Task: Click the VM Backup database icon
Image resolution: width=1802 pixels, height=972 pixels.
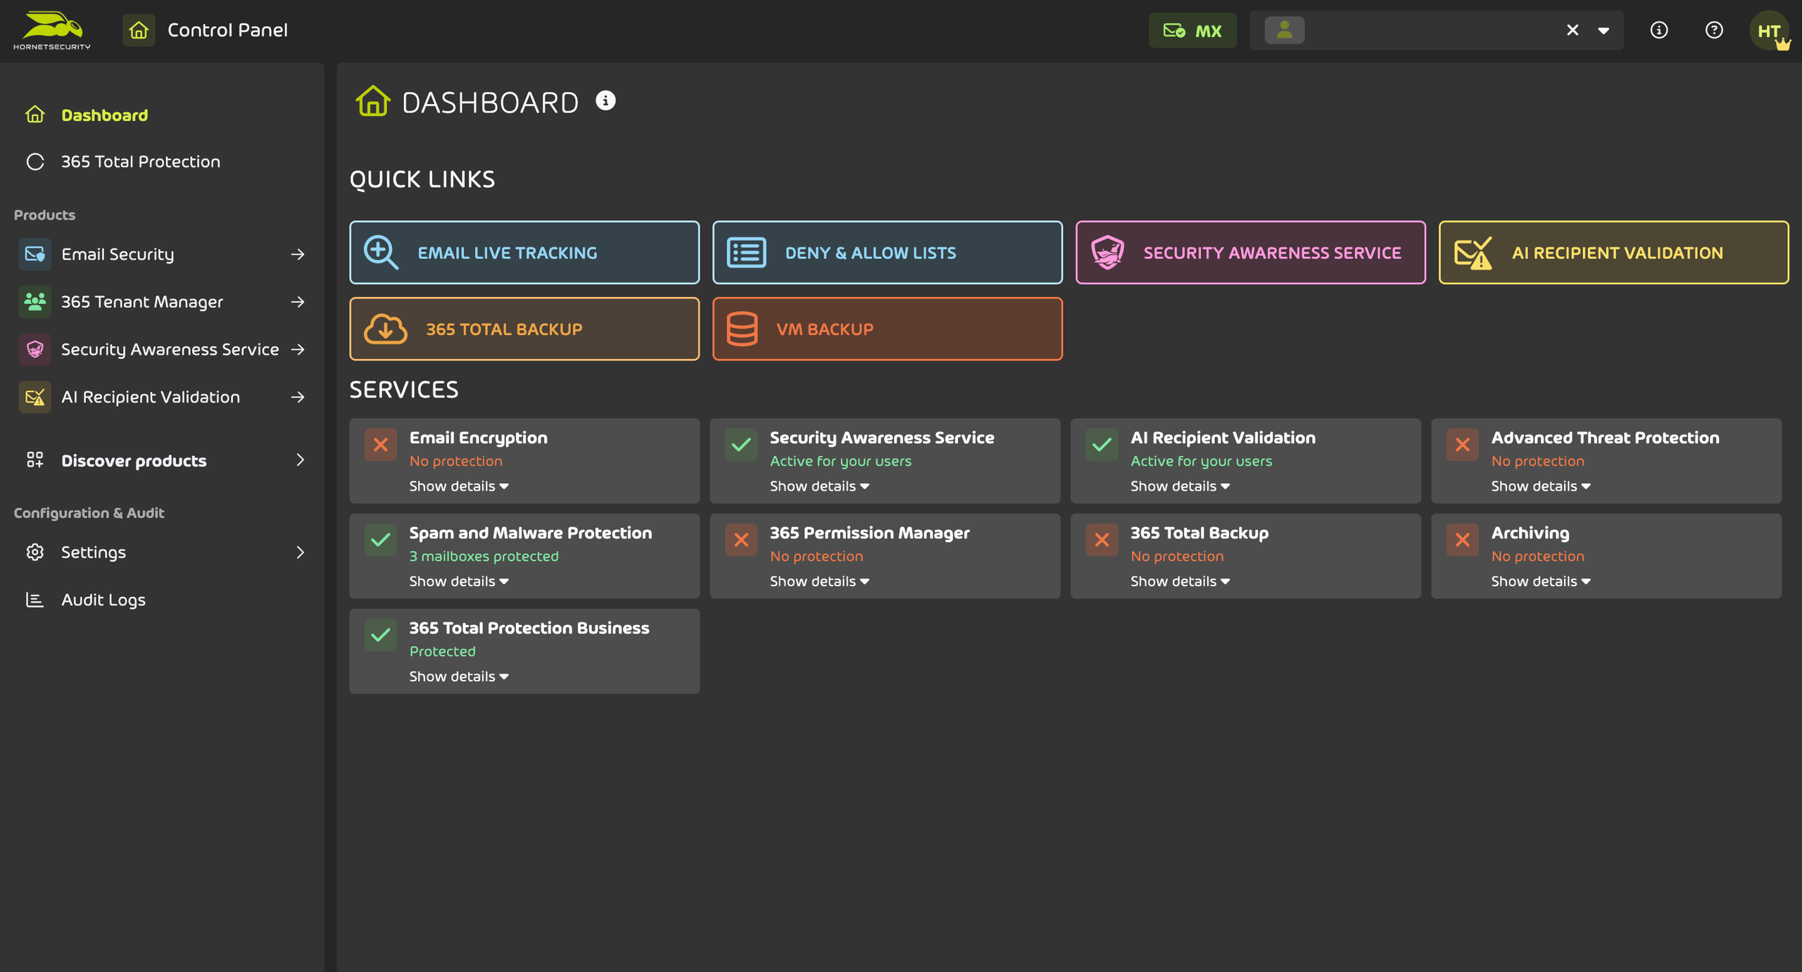Action: point(742,329)
